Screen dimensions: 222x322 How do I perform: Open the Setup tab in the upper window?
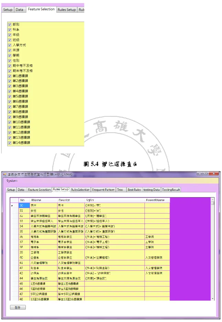coord(8,10)
